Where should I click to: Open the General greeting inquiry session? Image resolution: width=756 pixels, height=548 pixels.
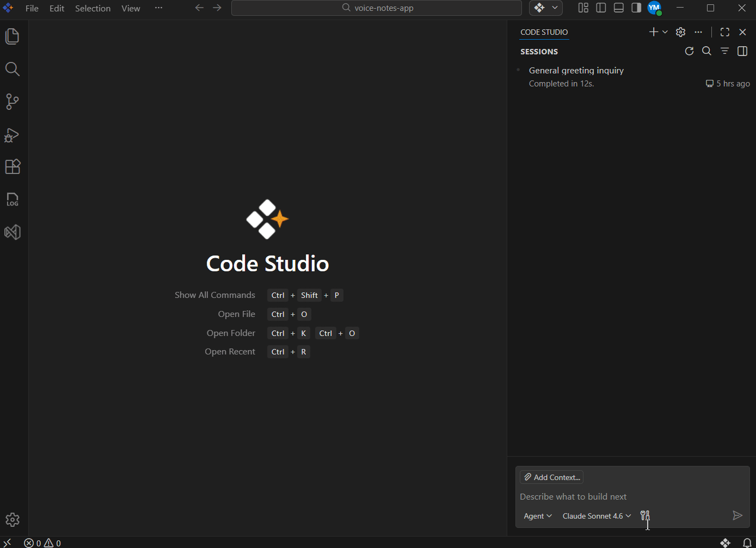632,77
